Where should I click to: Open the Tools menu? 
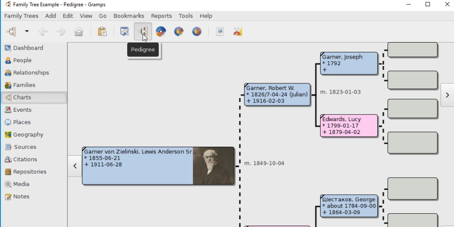(x=186, y=16)
